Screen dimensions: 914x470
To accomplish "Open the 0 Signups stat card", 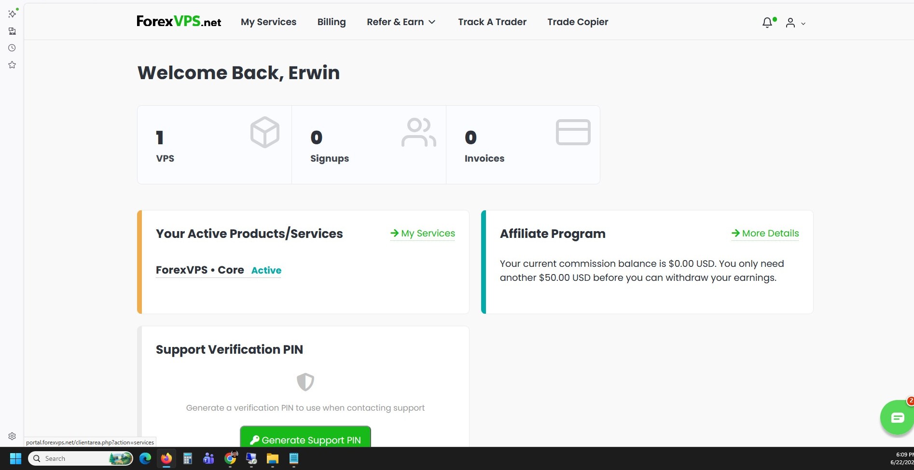I will point(369,145).
